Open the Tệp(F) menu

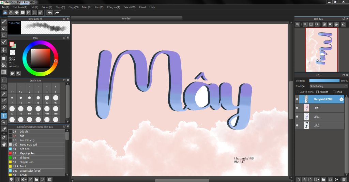tap(5, 7)
